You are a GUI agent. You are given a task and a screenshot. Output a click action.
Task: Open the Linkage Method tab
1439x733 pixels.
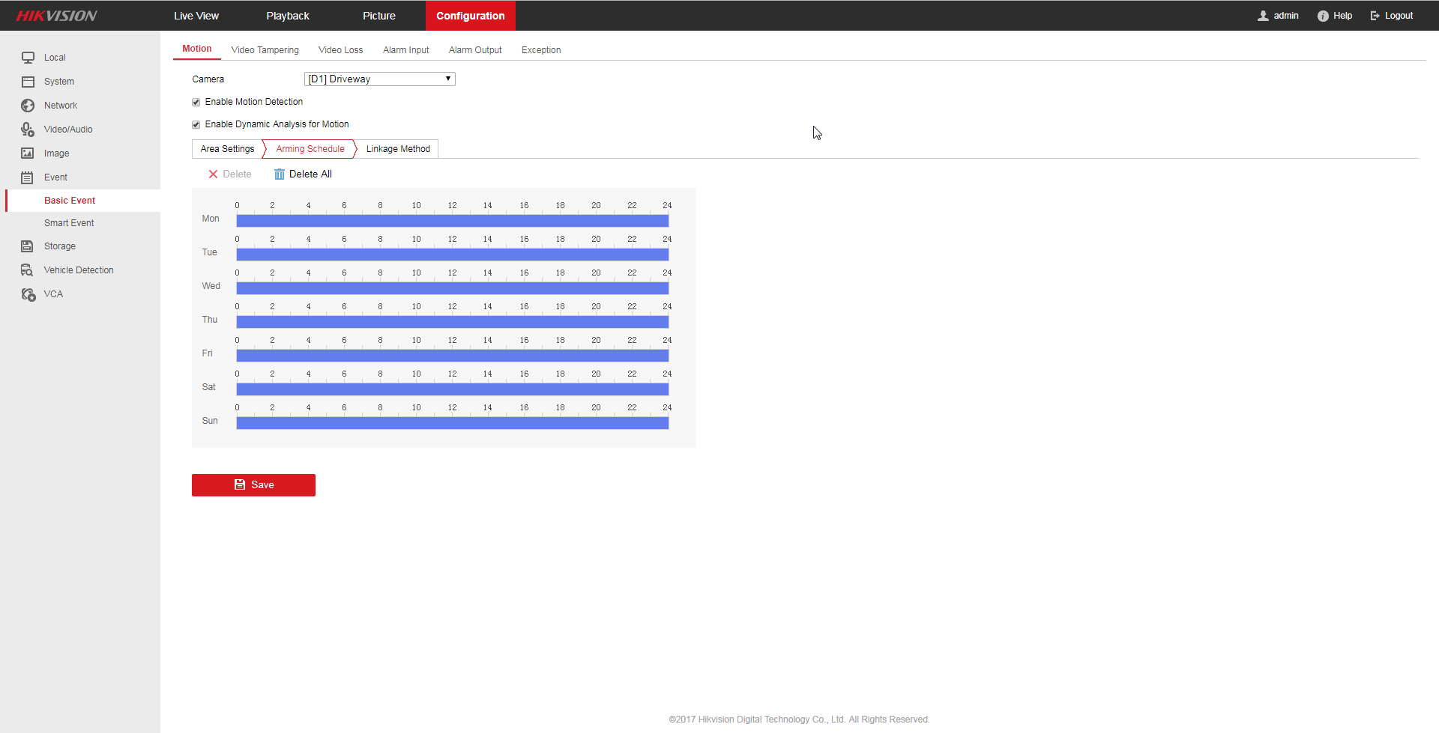(x=398, y=149)
